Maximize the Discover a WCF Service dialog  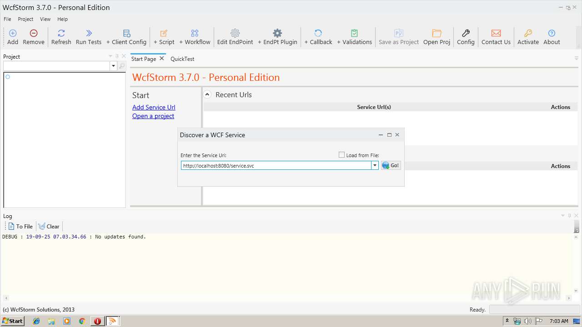[389, 135]
